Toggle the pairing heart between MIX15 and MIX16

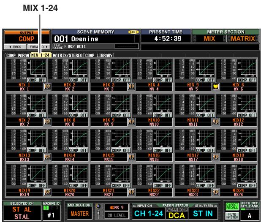(131, 157)
